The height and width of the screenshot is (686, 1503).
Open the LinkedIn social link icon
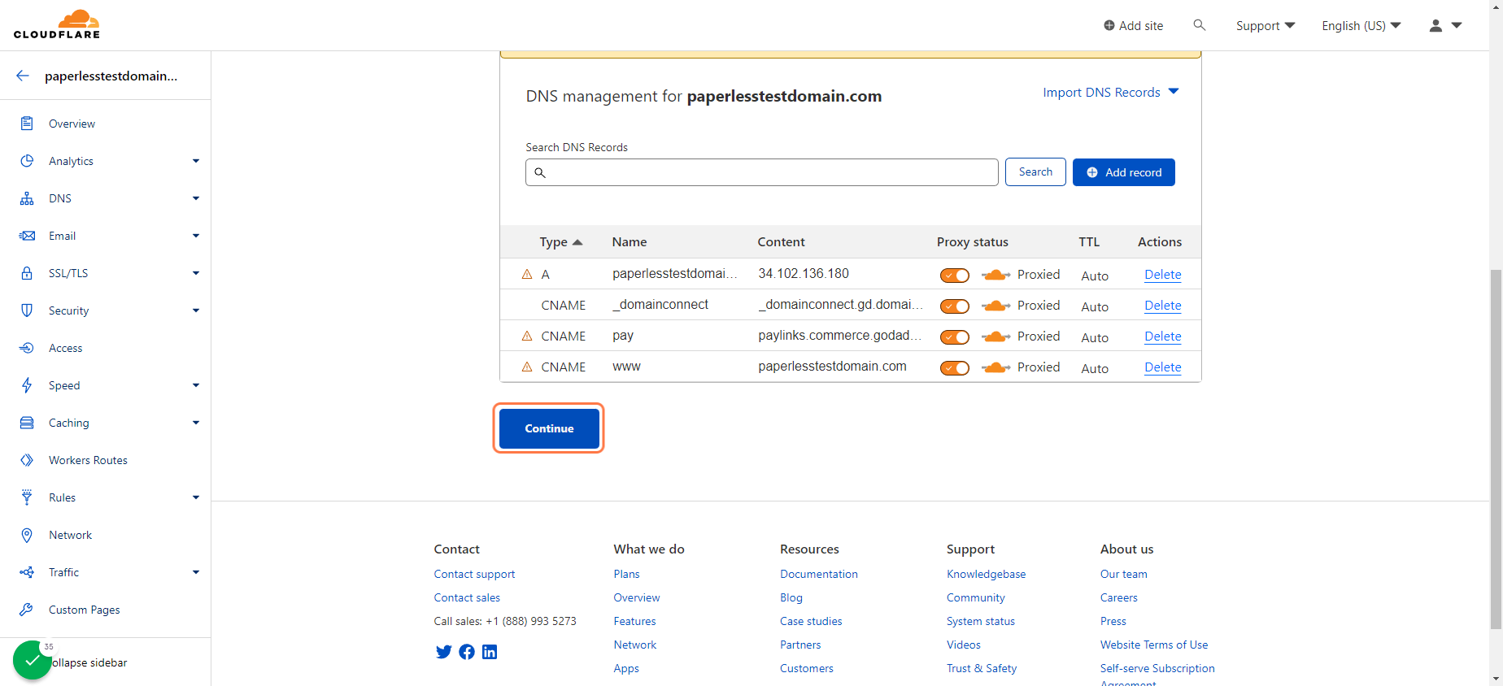490,652
